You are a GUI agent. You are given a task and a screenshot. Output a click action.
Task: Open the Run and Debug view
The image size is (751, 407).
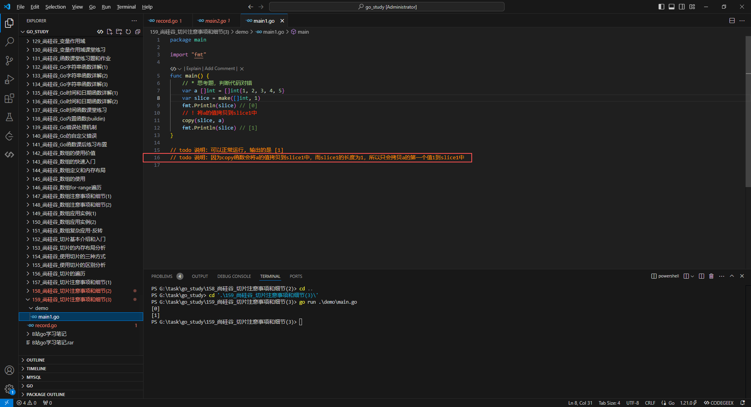(9, 79)
